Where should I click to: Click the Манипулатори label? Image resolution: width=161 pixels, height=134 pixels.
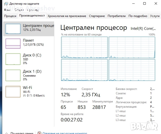tap(103, 102)
